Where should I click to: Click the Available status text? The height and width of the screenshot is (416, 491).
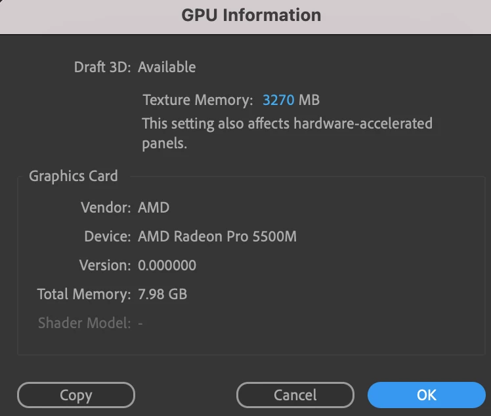click(167, 67)
